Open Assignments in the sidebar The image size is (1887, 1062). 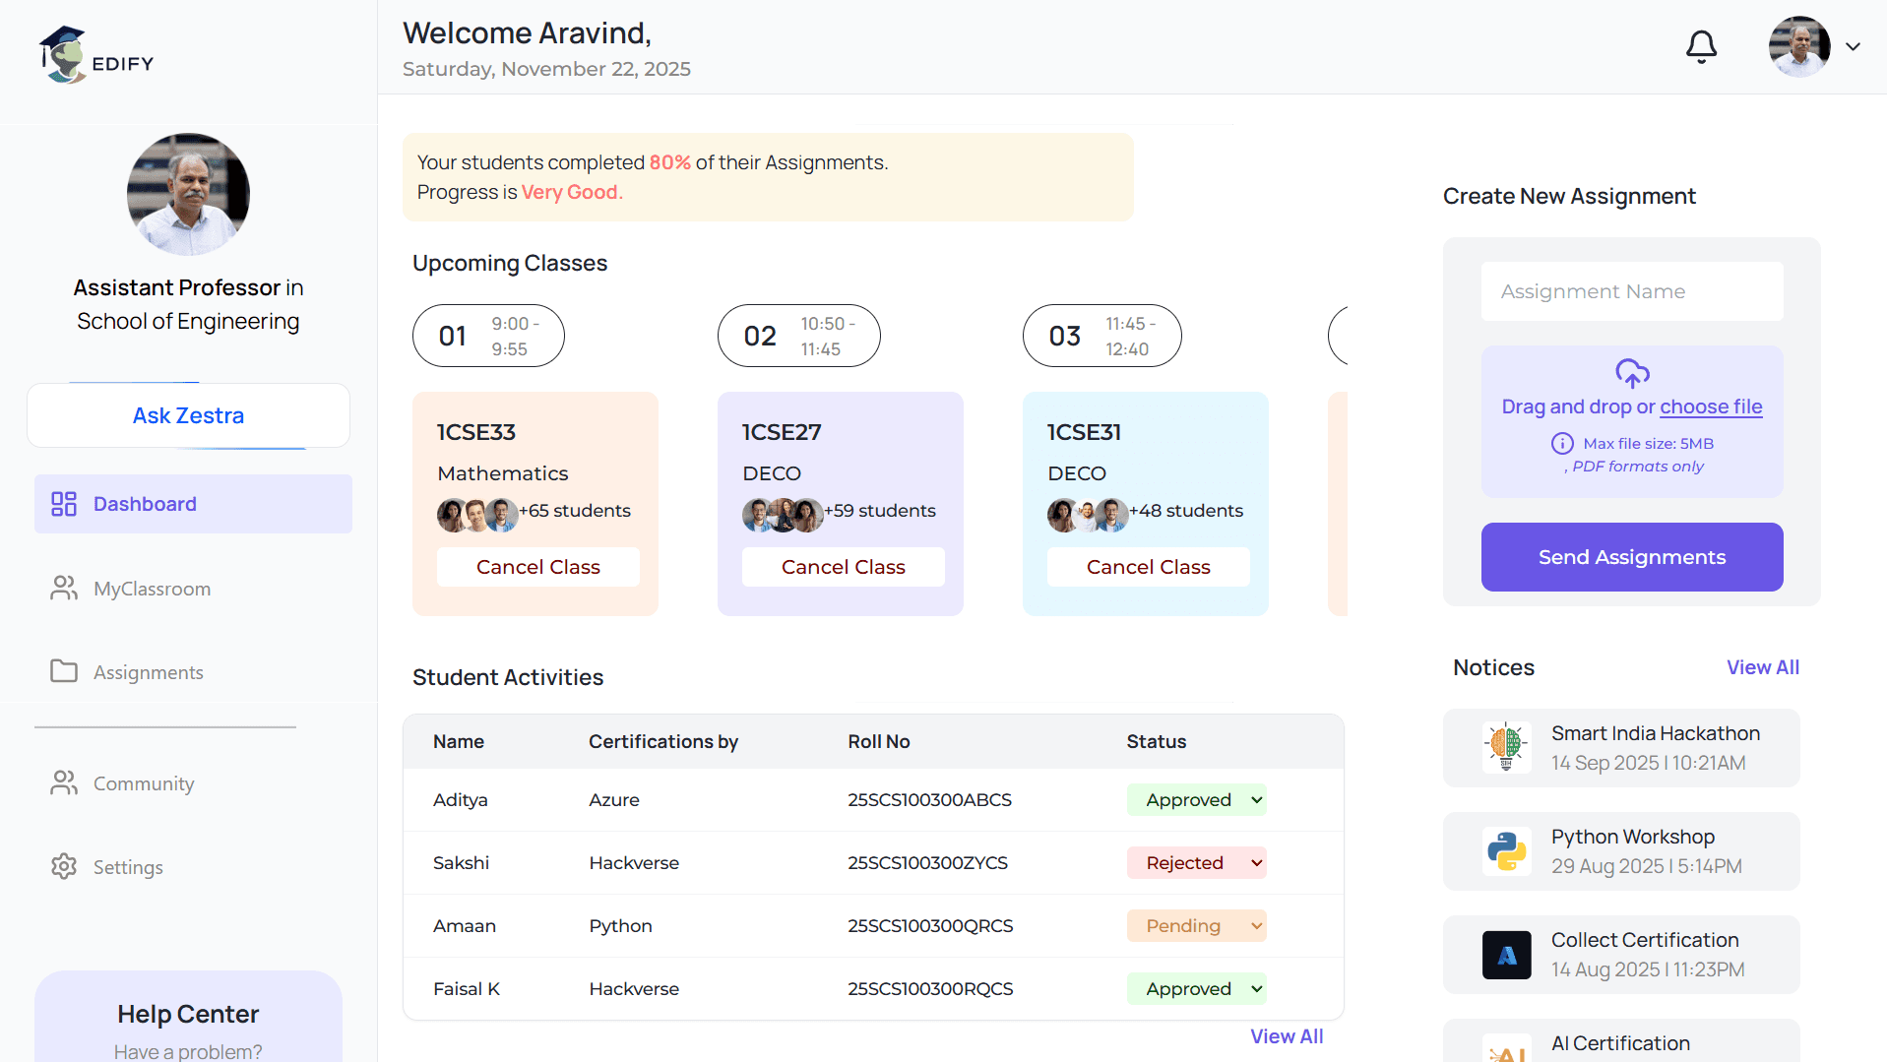point(193,672)
